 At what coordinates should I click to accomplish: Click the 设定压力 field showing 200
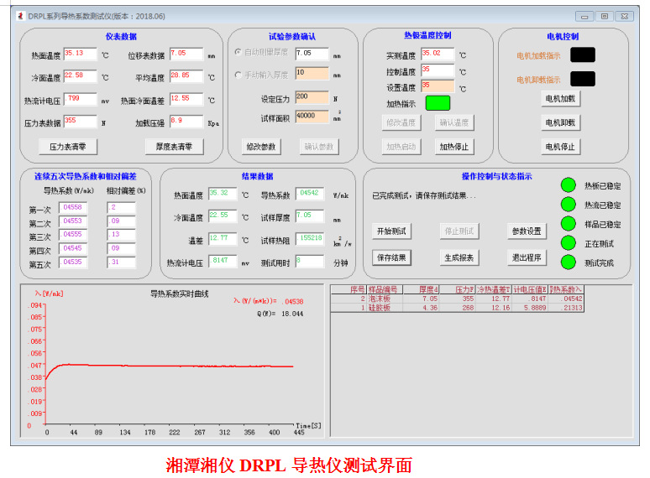pos(312,97)
